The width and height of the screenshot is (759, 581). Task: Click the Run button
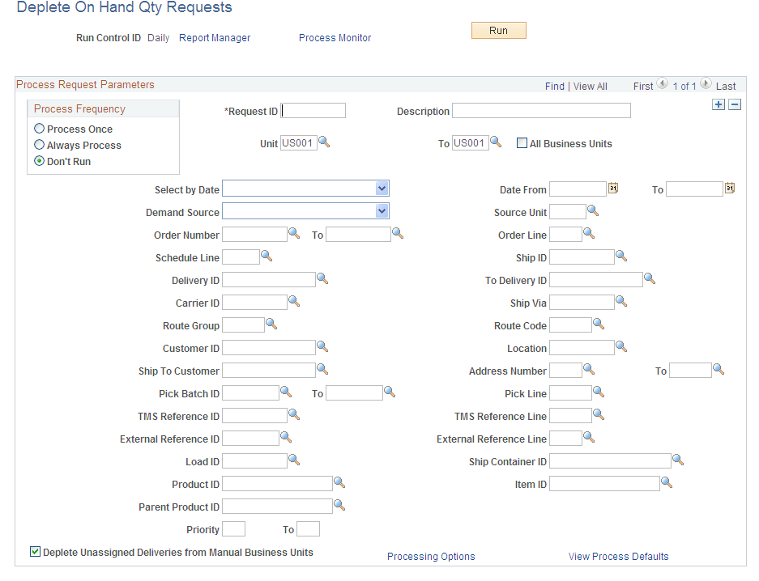pos(498,30)
